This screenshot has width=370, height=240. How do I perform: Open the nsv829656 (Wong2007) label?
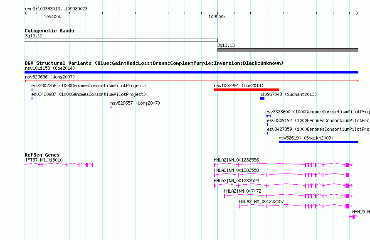pos(50,77)
